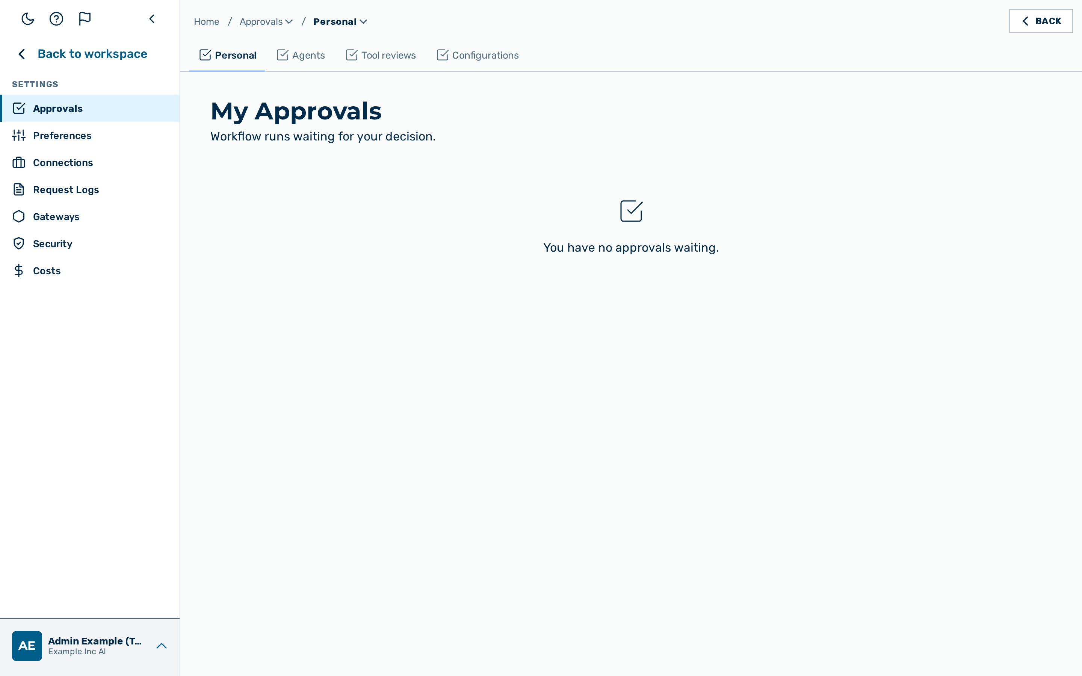Open the Preferences settings item

coord(90,136)
